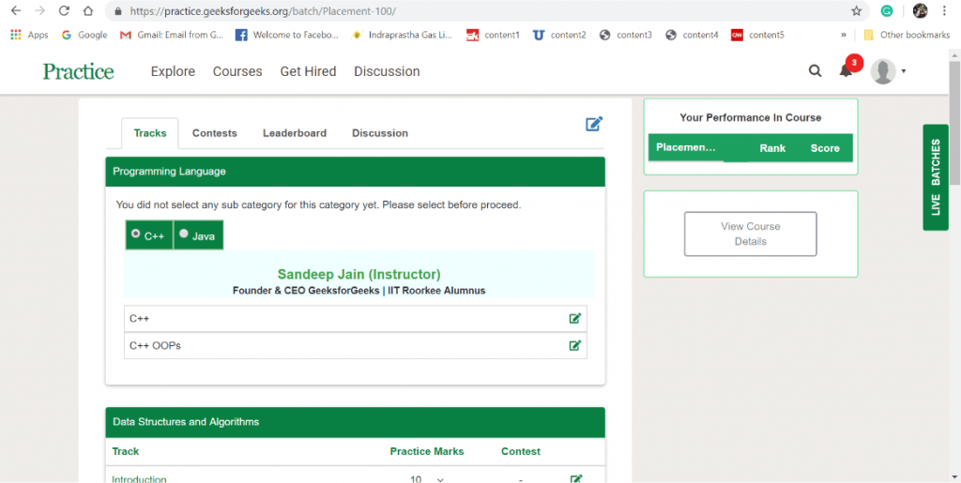Show more bookmarks with the double chevron
This screenshot has width=961, height=483.
[844, 35]
